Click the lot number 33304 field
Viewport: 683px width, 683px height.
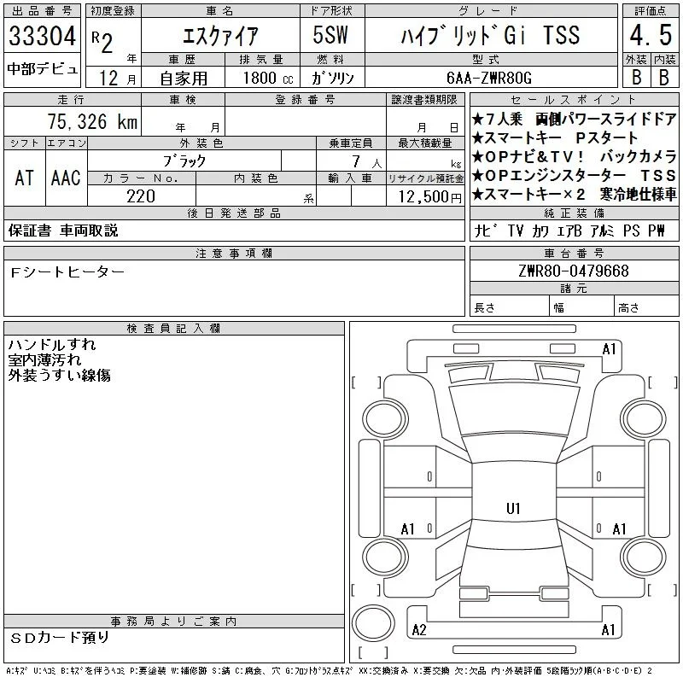point(42,36)
